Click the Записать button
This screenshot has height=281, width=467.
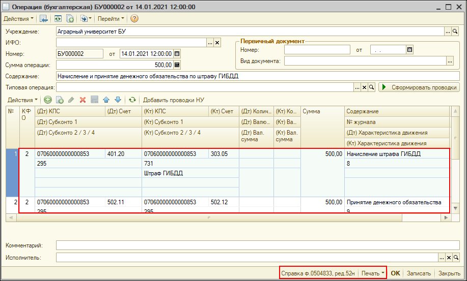(x=420, y=273)
